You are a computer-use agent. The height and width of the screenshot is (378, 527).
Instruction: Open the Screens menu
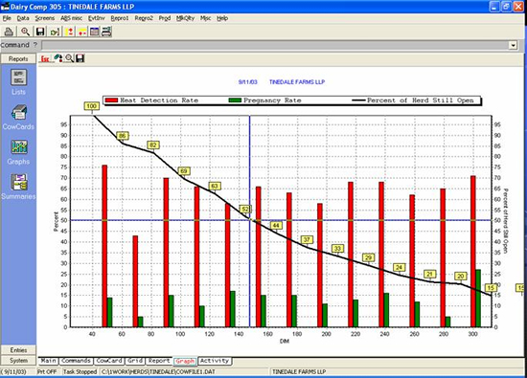tap(45, 18)
